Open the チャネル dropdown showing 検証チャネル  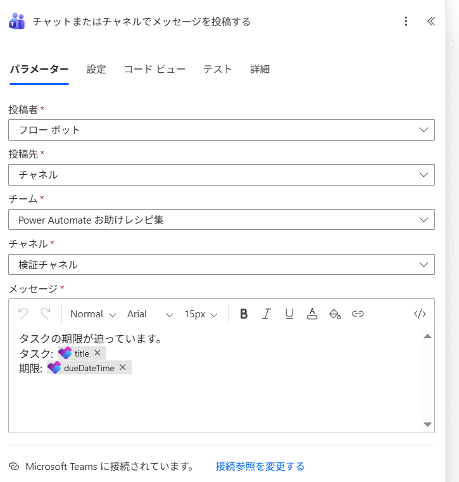(x=222, y=265)
